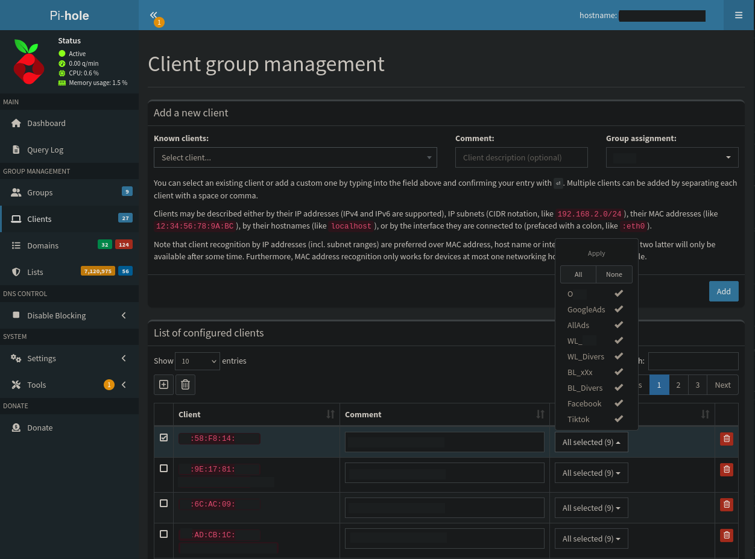Open the Domains management page

(x=69, y=245)
